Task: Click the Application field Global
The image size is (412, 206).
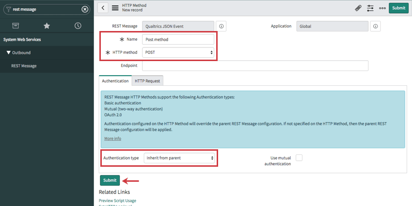Action: pos(333,26)
